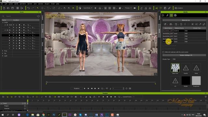Select the Move tool in toolbar

click(42, 8)
